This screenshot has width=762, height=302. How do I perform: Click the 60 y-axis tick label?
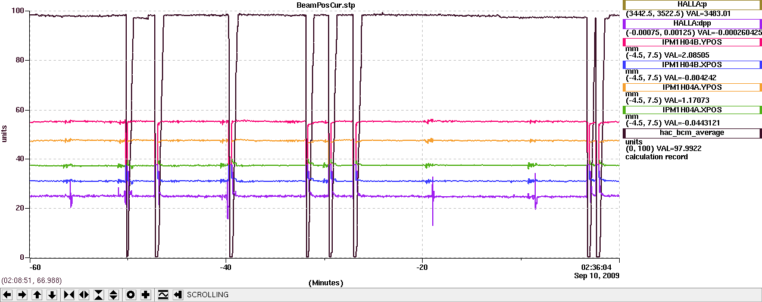pyautogui.click(x=20, y=110)
